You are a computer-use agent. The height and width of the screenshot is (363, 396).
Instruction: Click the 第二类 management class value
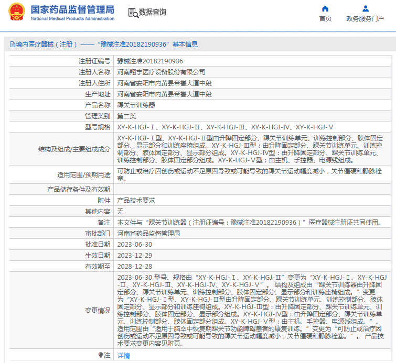click(126, 116)
